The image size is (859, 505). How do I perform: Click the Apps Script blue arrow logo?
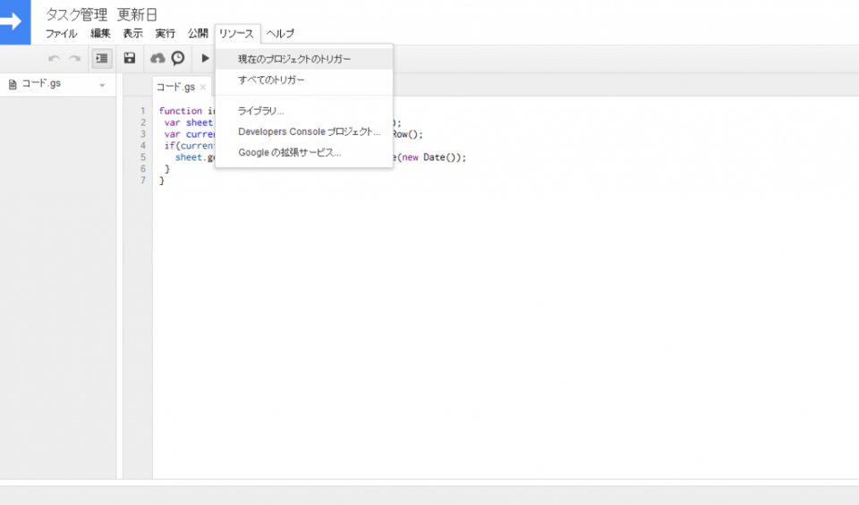click(x=15, y=21)
